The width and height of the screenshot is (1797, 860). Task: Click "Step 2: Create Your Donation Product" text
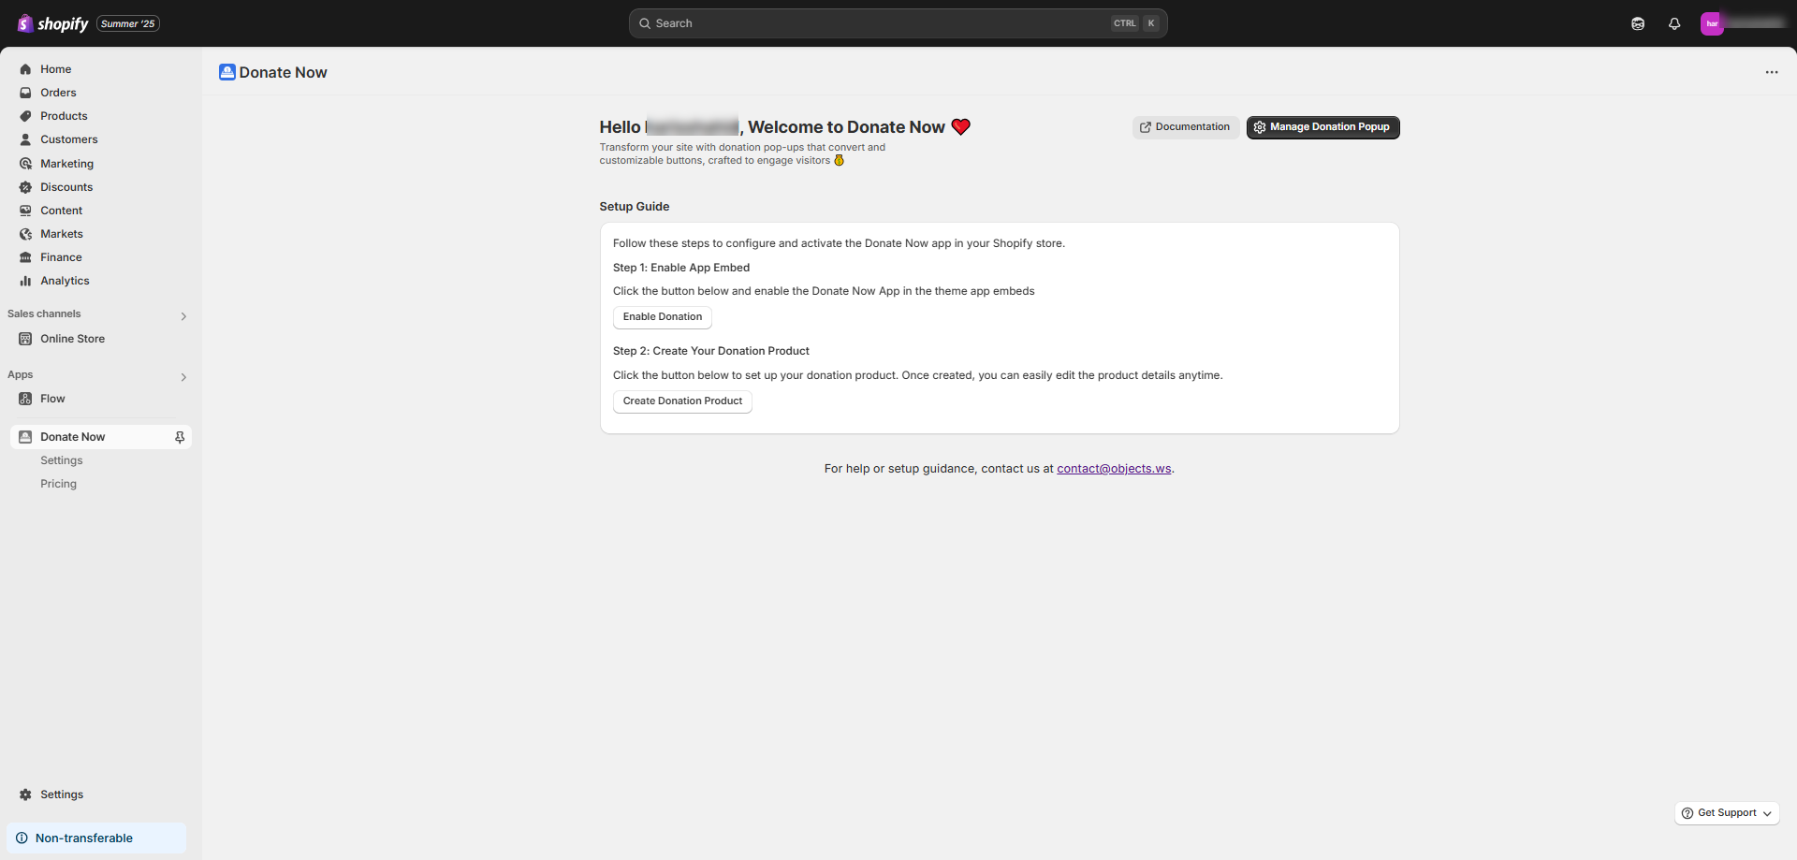click(711, 351)
